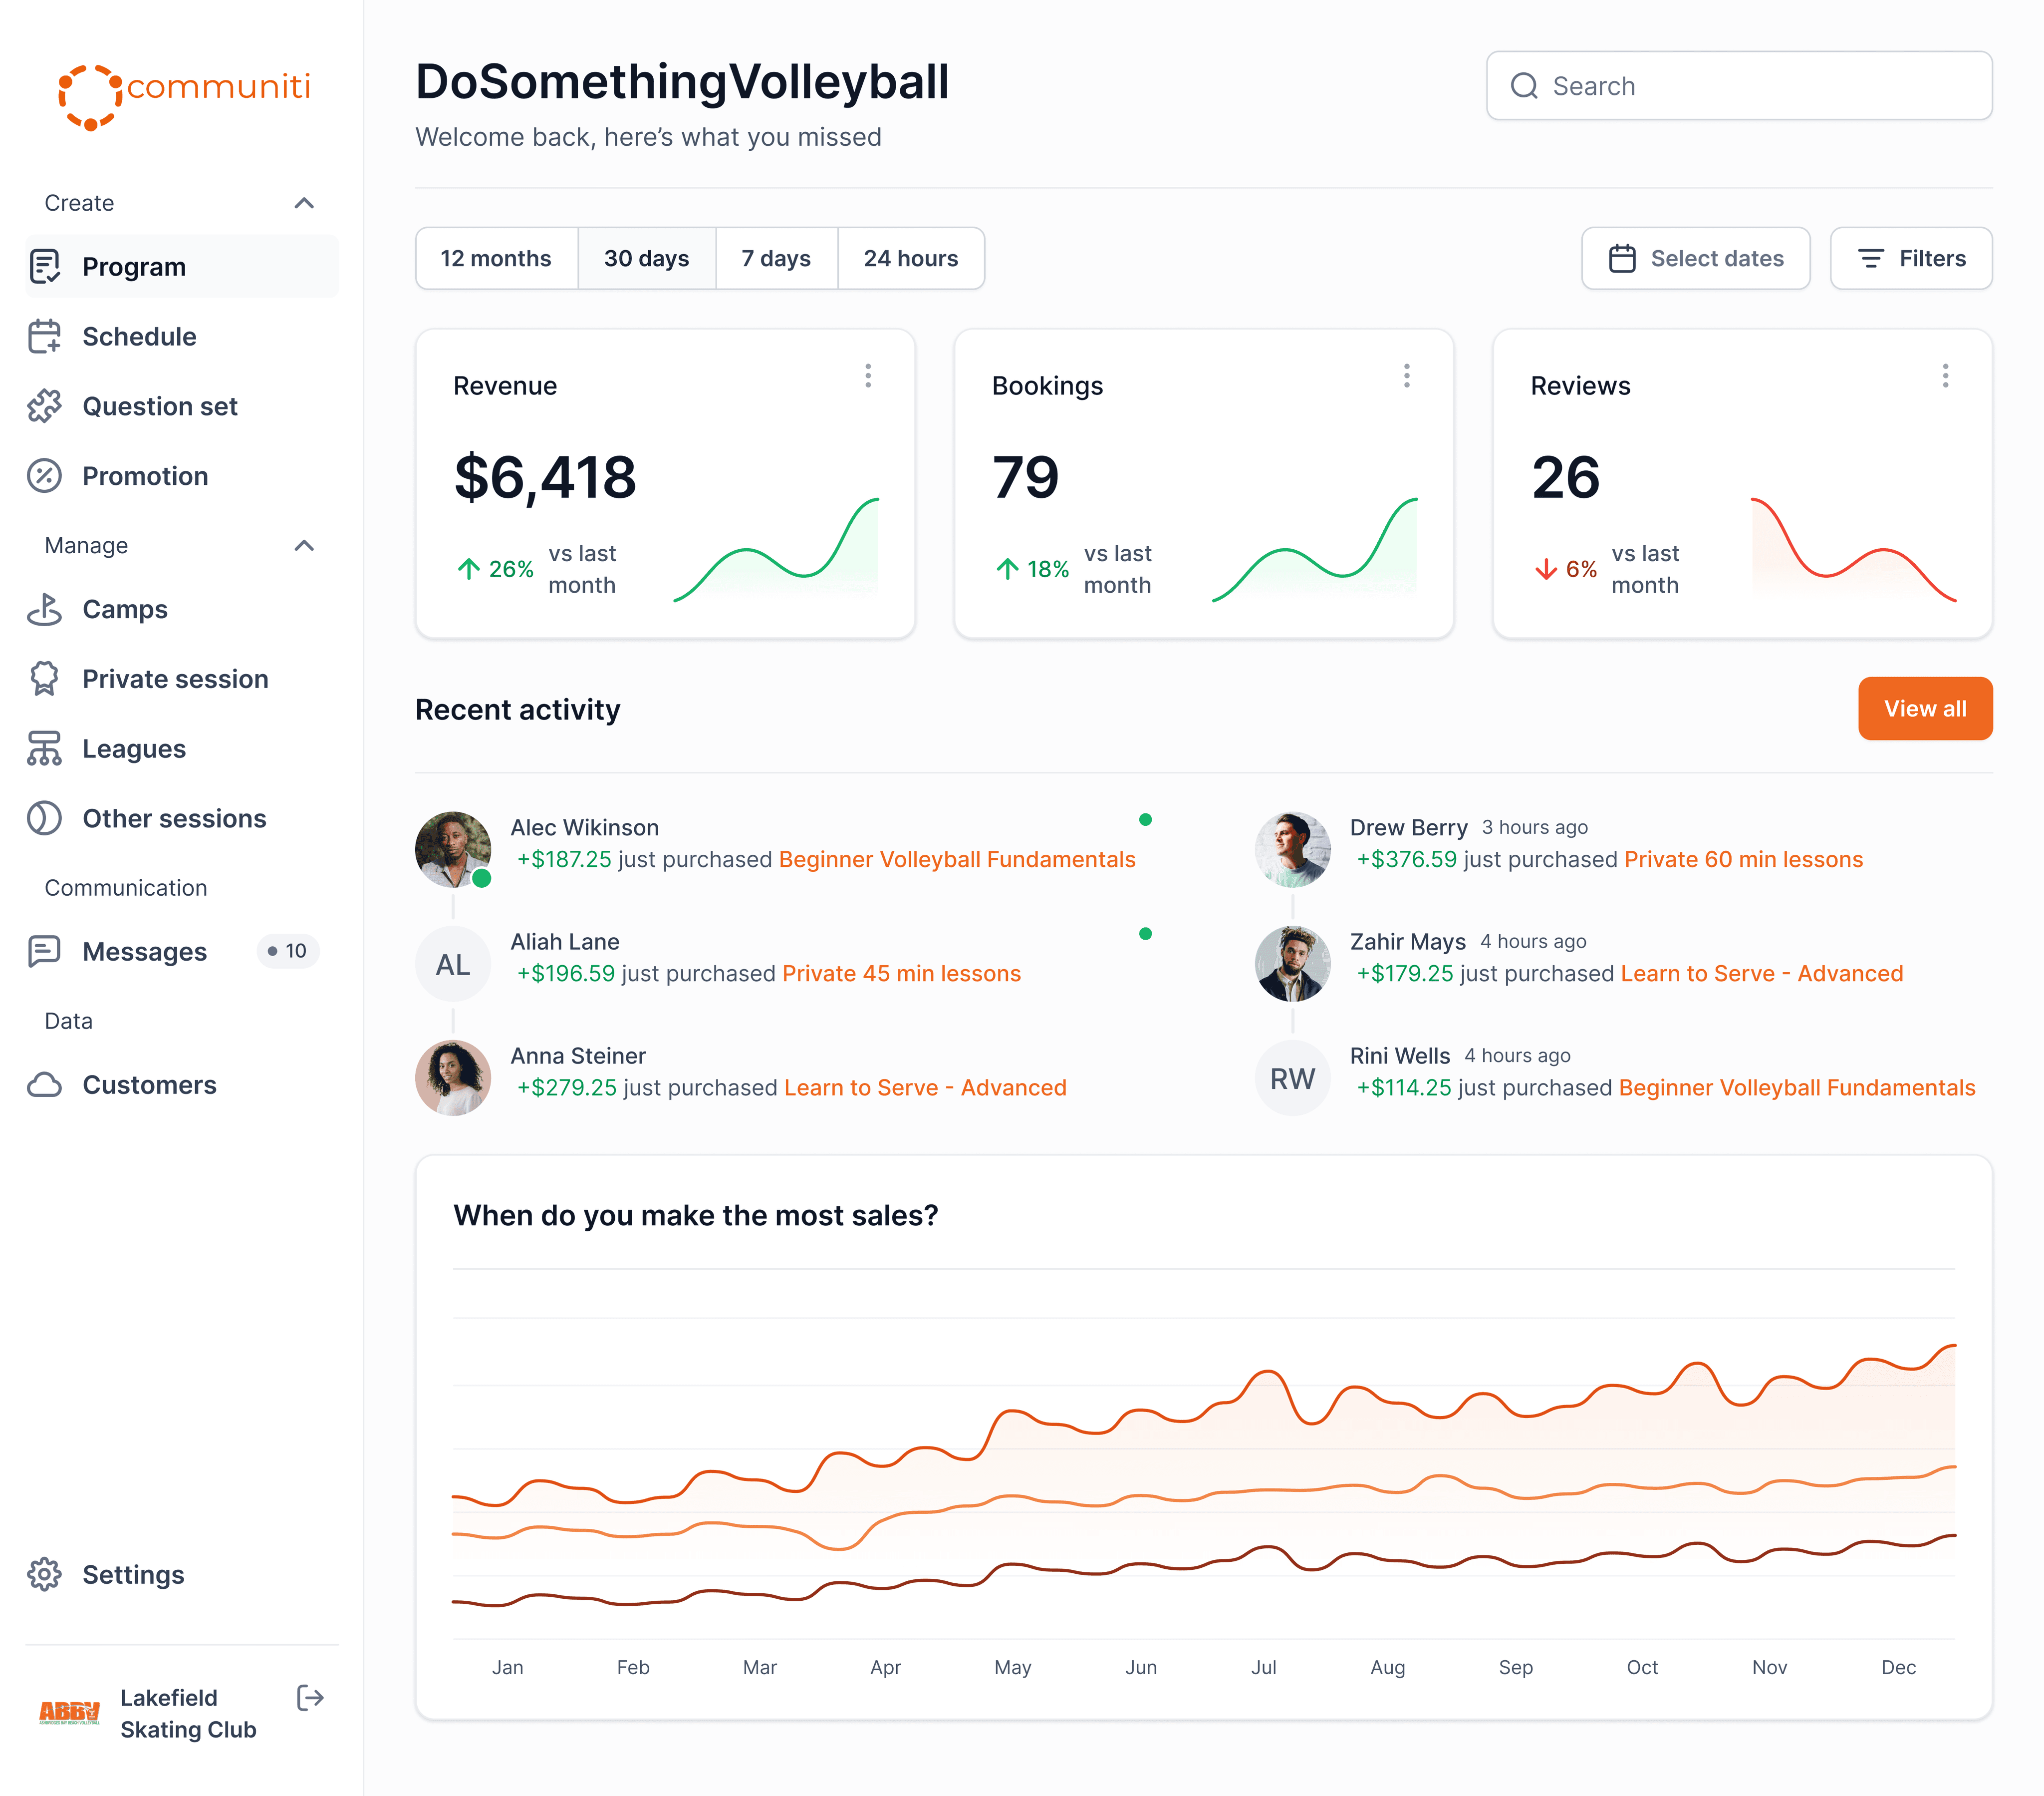2044x1796 pixels.
Task: Go to Other sessions
Action: tap(182, 818)
